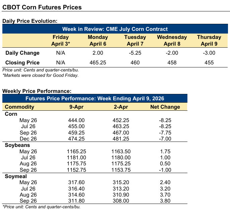The image size is (230, 214).
Task: Click the "Soybeans" section label
Action: tap(17, 145)
